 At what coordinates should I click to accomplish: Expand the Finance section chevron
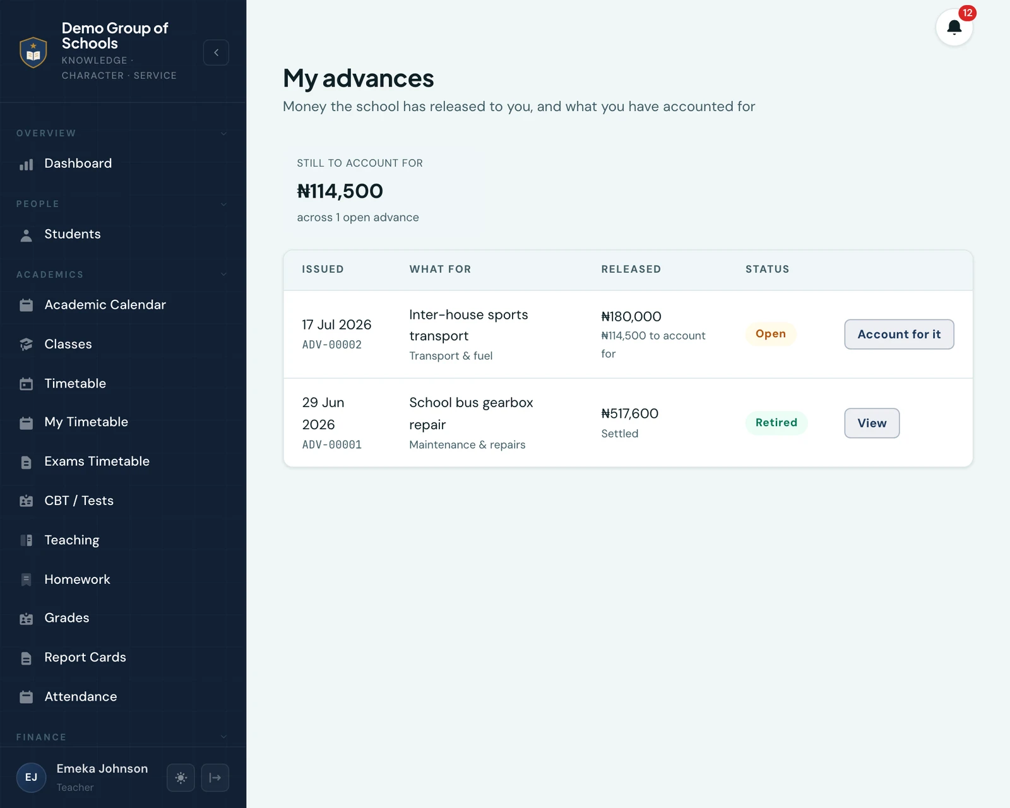point(224,737)
